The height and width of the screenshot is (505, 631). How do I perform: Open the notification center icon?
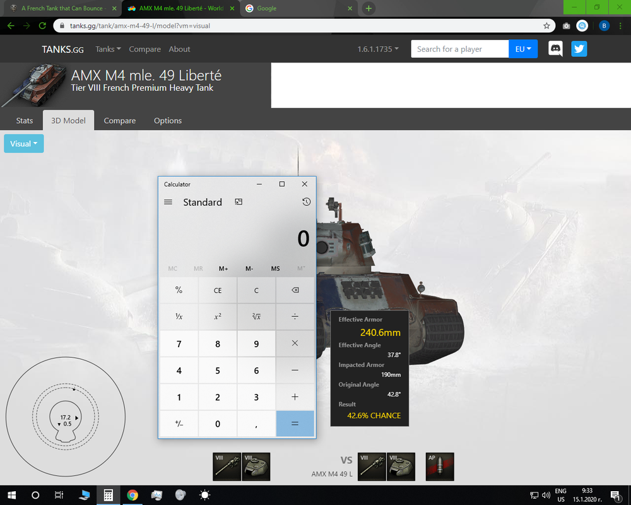coord(615,495)
